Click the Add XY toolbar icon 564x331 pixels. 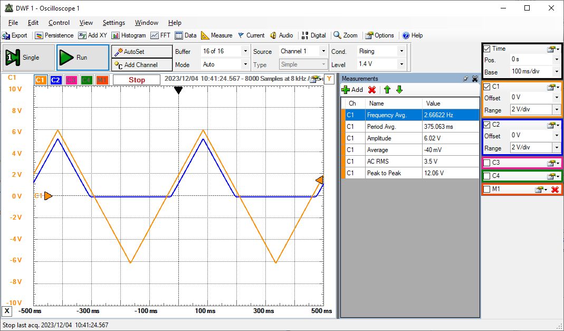click(x=82, y=35)
